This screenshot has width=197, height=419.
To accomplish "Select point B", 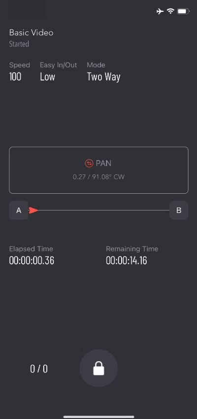I will [179, 210].
